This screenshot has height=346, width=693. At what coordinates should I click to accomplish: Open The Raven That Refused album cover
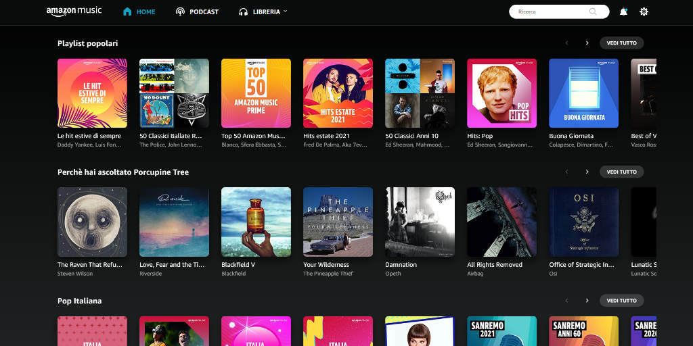(92, 222)
